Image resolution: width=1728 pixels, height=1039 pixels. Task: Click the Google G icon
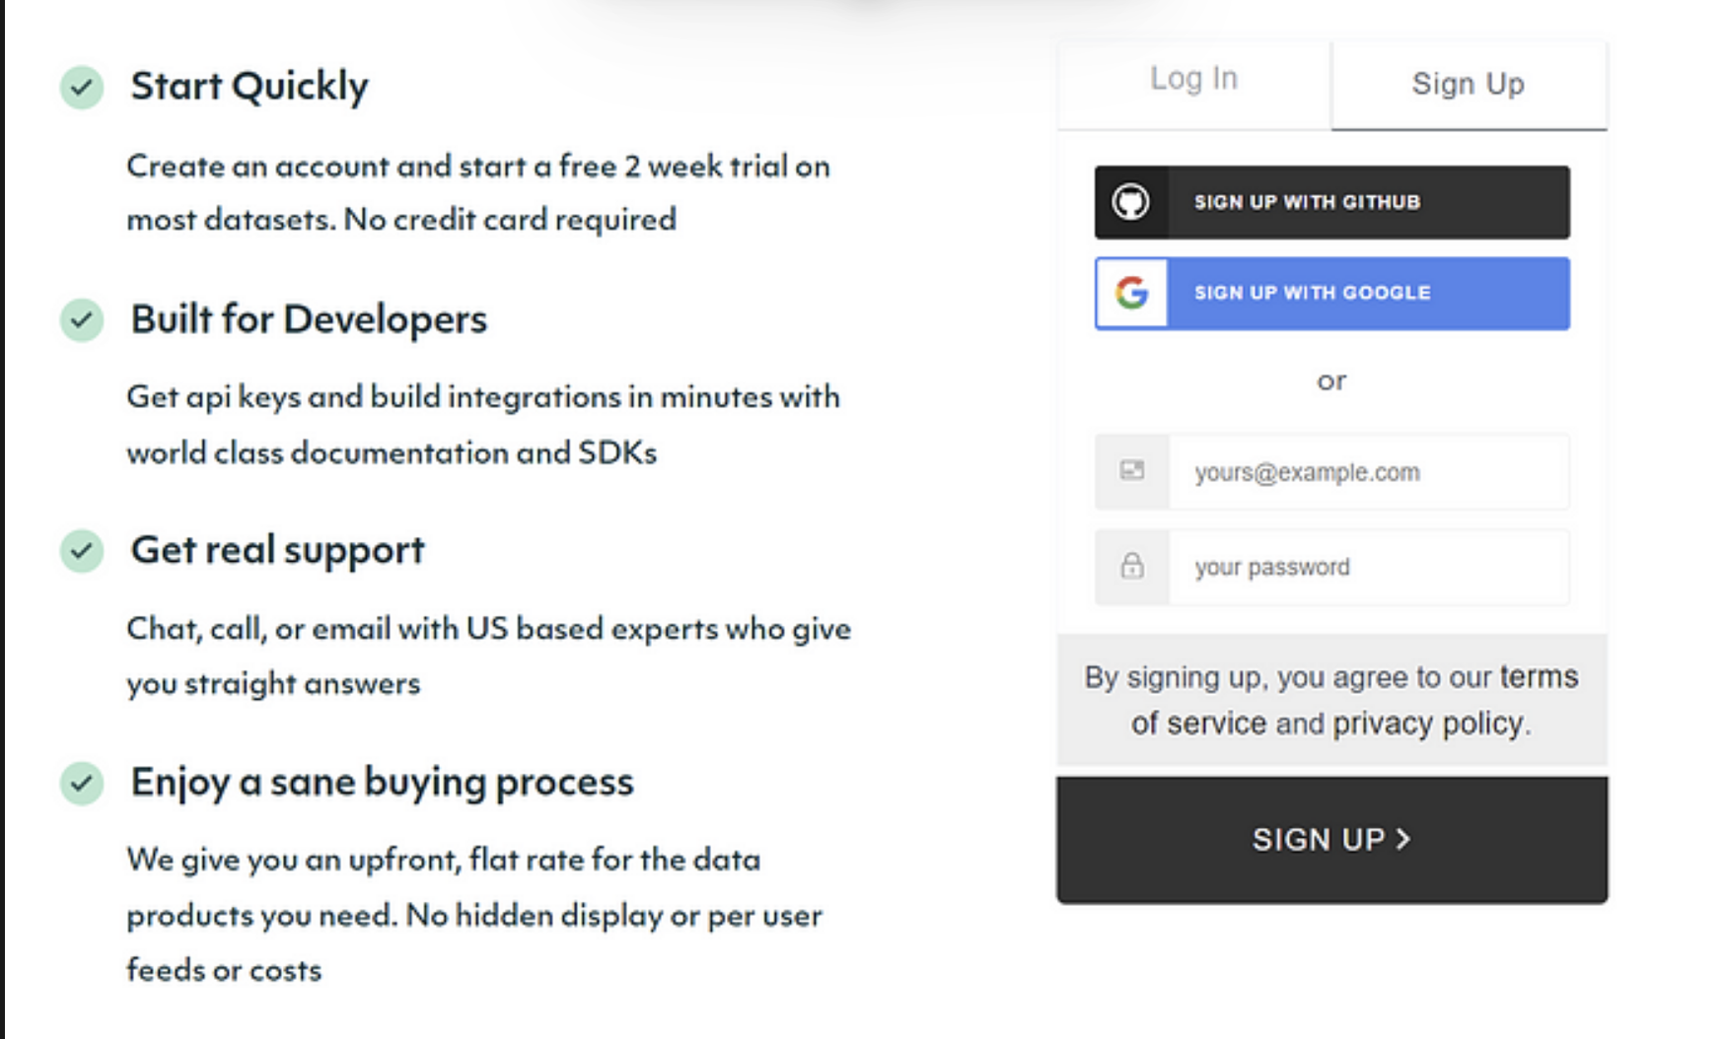coord(1131,293)
